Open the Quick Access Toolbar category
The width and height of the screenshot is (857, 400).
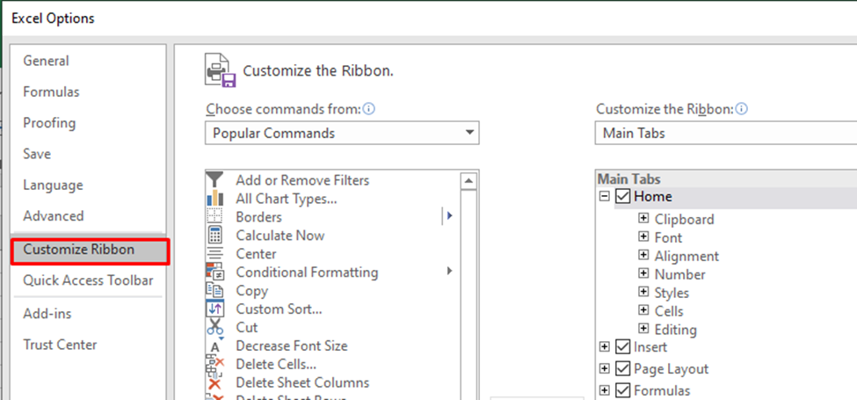tap(87, 280)
